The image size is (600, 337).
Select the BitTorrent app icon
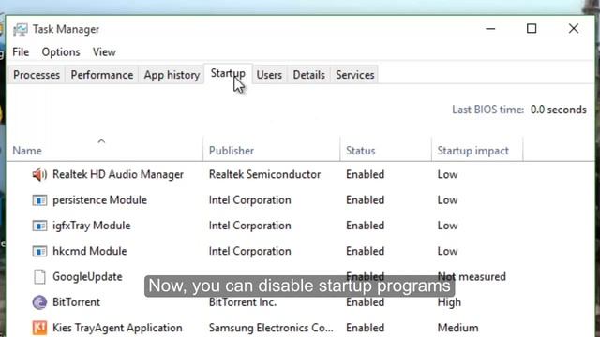pos(39,302)
